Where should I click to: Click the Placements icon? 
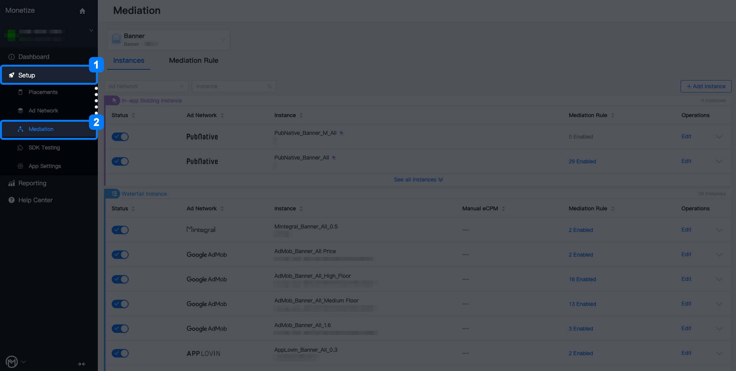[20, 92]
